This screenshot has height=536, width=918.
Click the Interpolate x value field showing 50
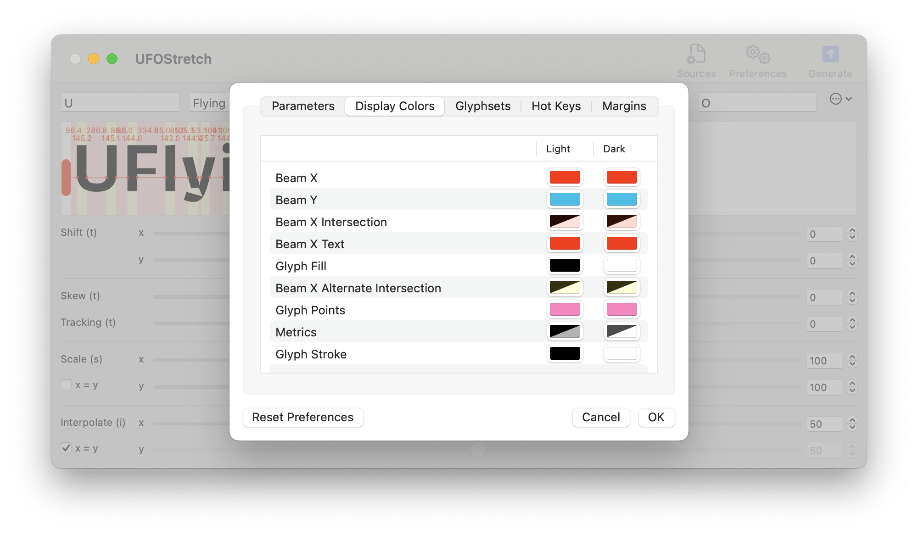[x=824, y=424]
